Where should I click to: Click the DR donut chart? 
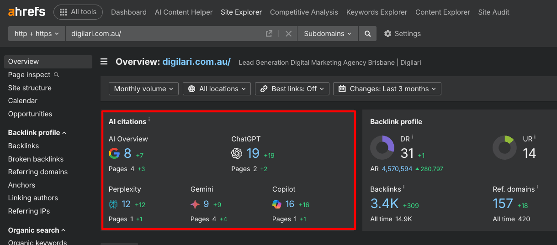click(x=382, y=147)
